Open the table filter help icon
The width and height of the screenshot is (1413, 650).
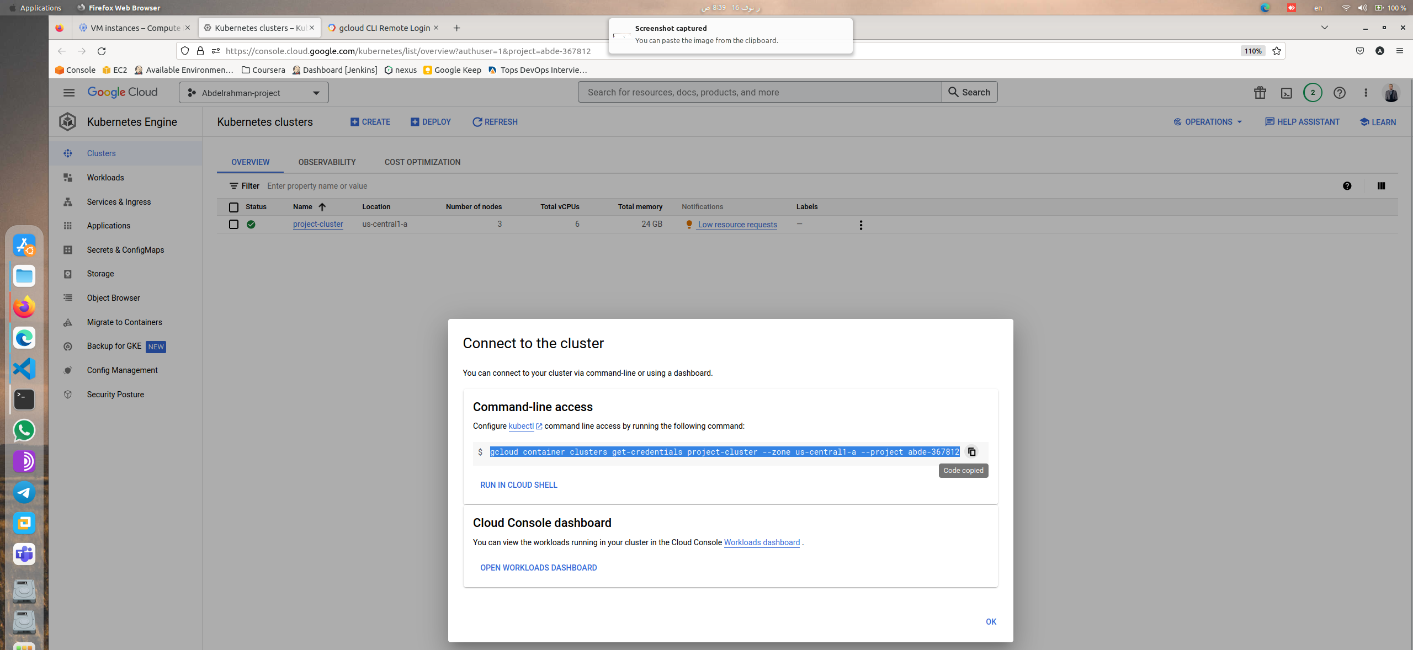(x=1347, y=186)
